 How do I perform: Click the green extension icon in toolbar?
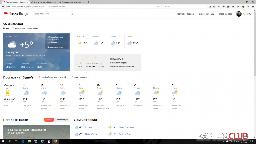[243, 7]
